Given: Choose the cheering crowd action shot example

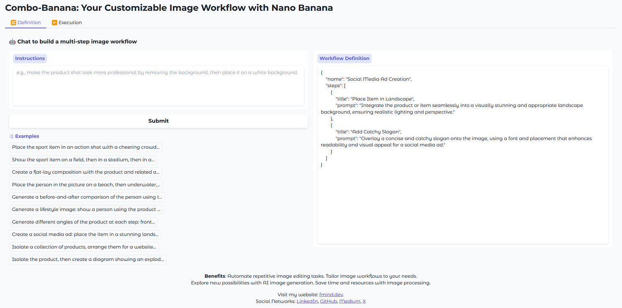Looking at the screenshot, I should (85, 147).
